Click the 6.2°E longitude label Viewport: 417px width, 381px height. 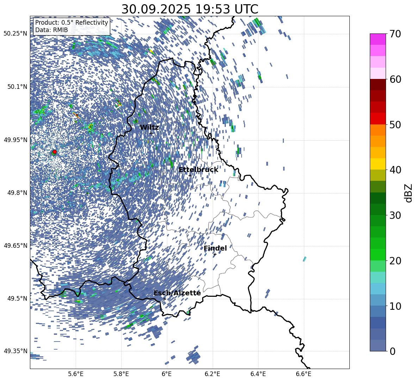pos(212,374)
